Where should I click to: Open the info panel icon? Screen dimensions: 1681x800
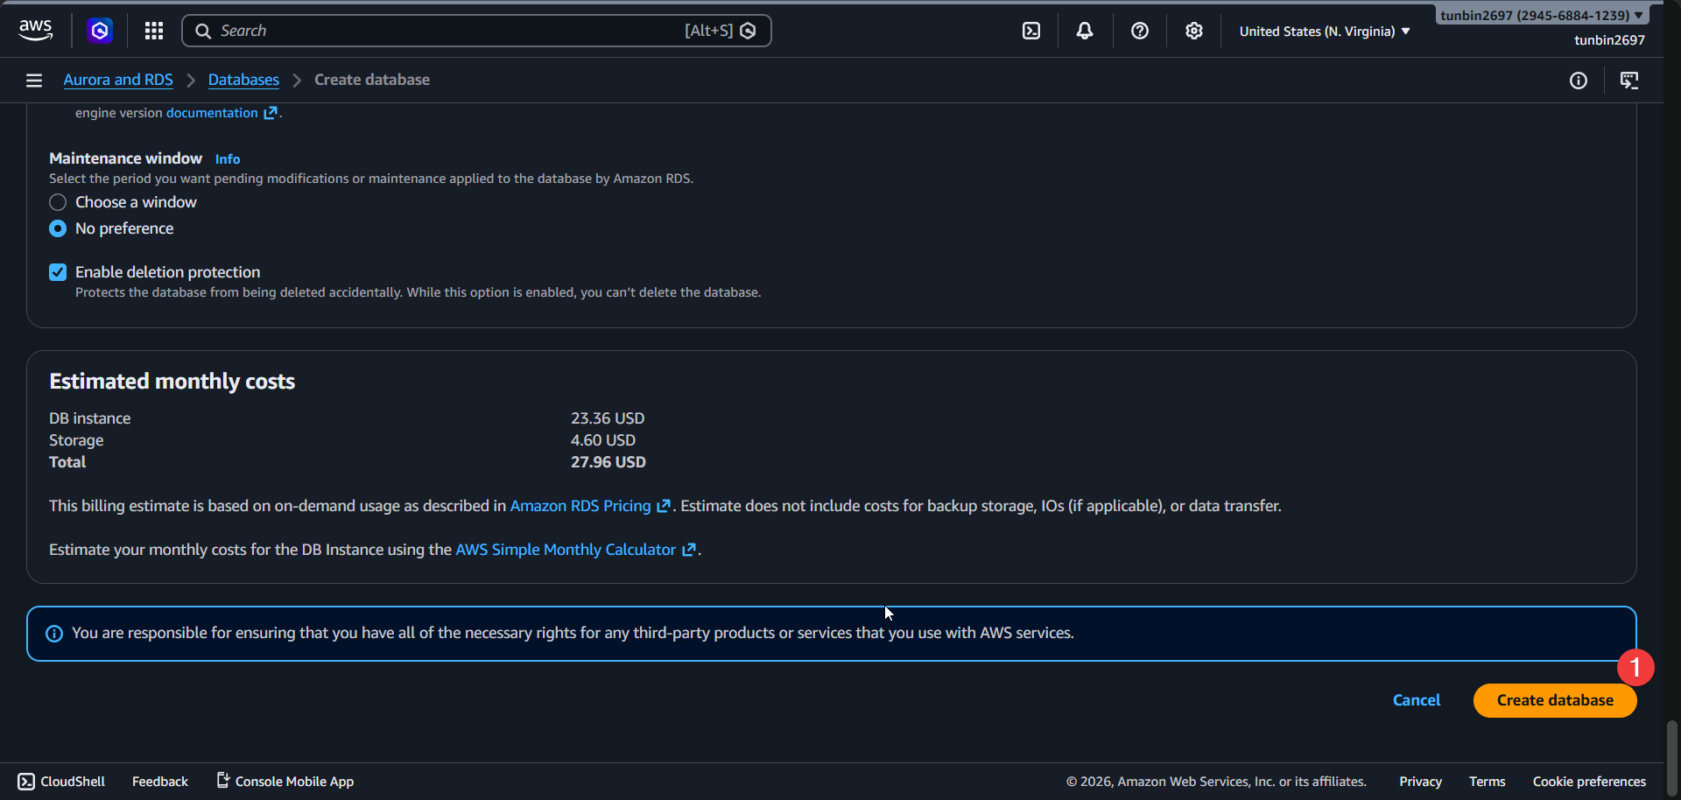[x=1578, y=81]
